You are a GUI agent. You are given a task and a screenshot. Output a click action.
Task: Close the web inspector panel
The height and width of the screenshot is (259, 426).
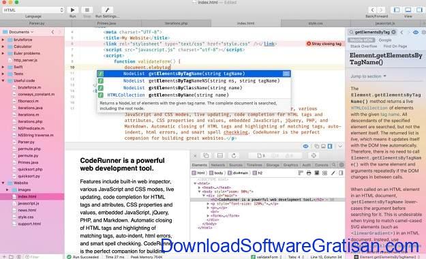[x=195, y=155]
